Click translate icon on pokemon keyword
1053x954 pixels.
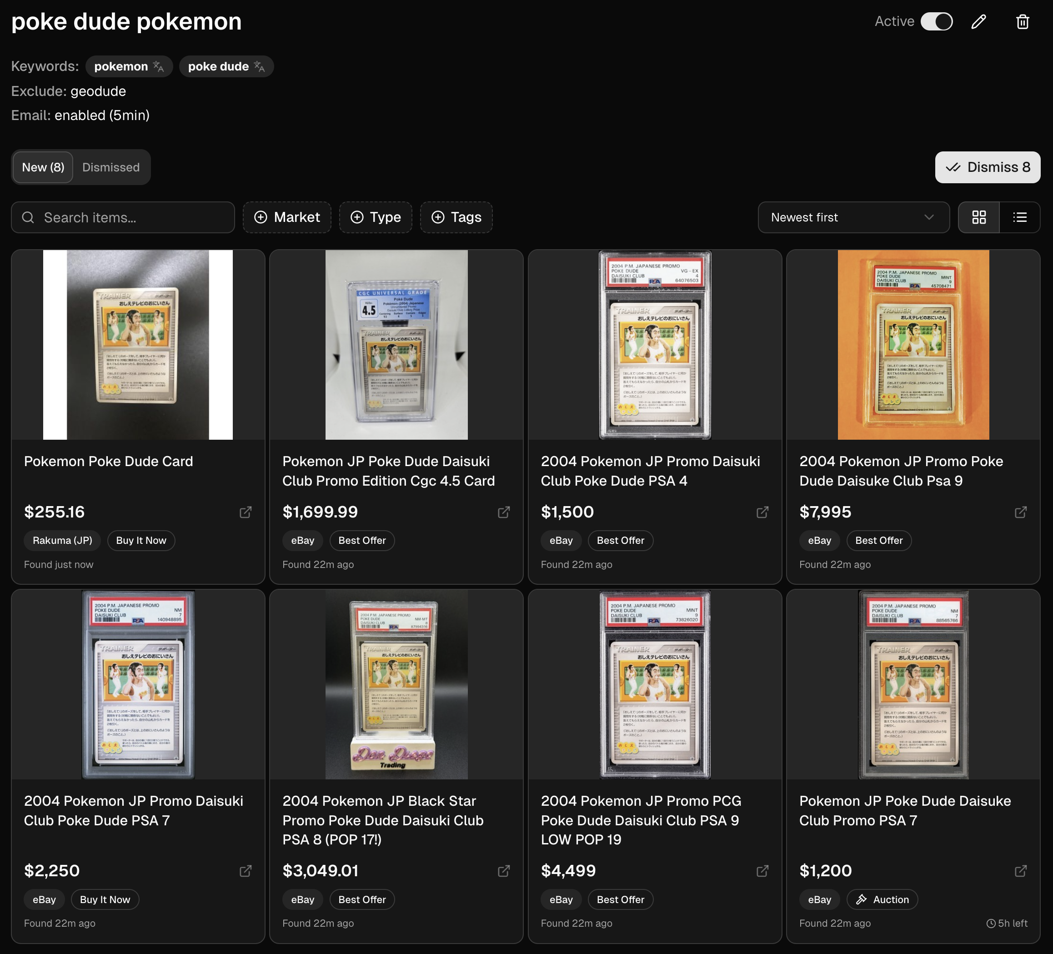(x=158, y=66)
